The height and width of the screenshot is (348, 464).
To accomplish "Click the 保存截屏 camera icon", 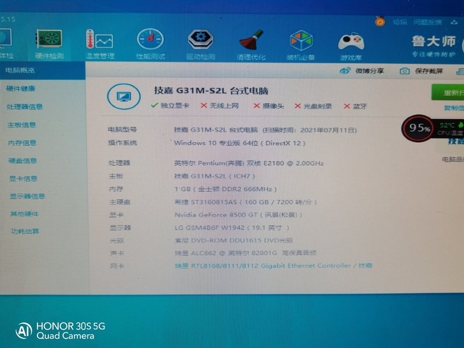I will 405,71.
